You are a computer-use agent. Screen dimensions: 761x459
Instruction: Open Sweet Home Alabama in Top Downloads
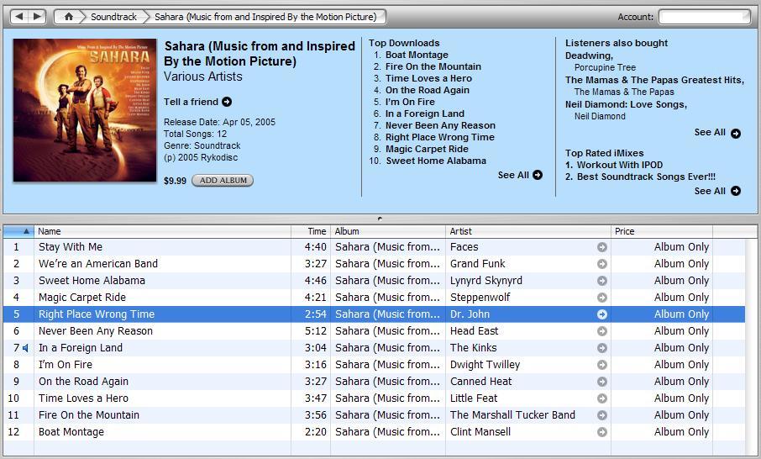[x=436, y=161]
